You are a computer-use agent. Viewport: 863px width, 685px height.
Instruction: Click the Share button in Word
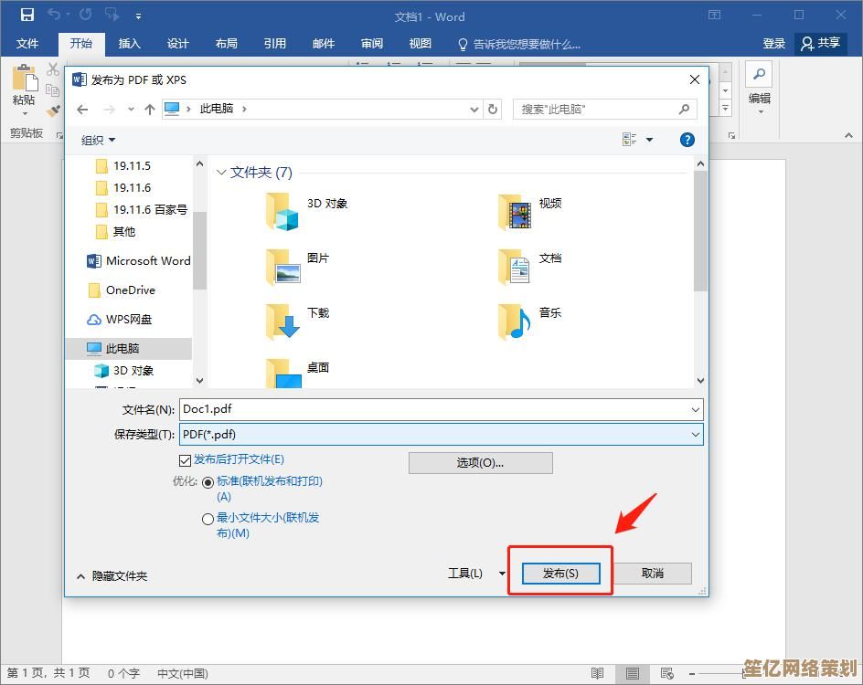pos(820,44)
